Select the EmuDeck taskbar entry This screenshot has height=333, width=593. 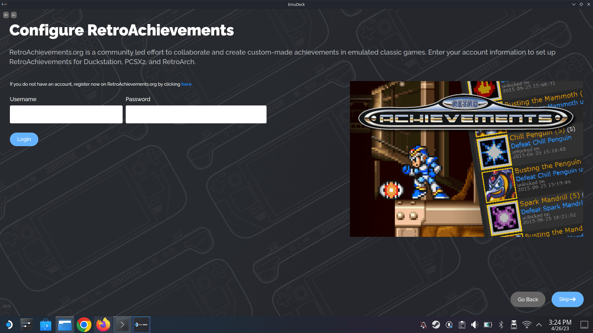click(x=141, y=325)
